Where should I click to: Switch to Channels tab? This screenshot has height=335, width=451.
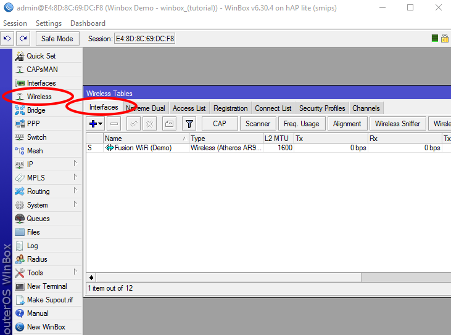click(366, 108)
